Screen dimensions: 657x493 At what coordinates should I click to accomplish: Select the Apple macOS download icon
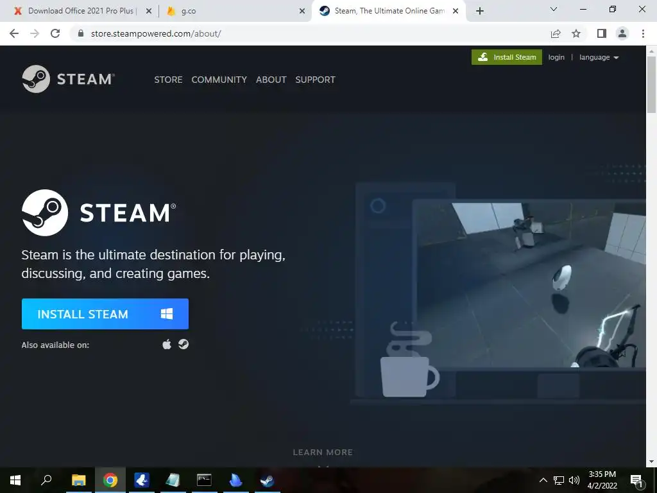(167, 344)
